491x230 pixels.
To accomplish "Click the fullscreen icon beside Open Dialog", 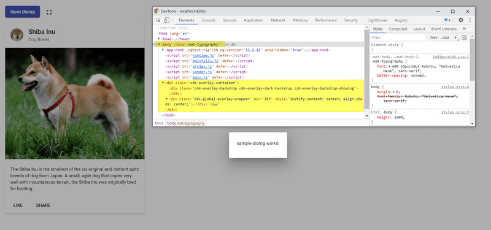I will [x=49, y=12].
